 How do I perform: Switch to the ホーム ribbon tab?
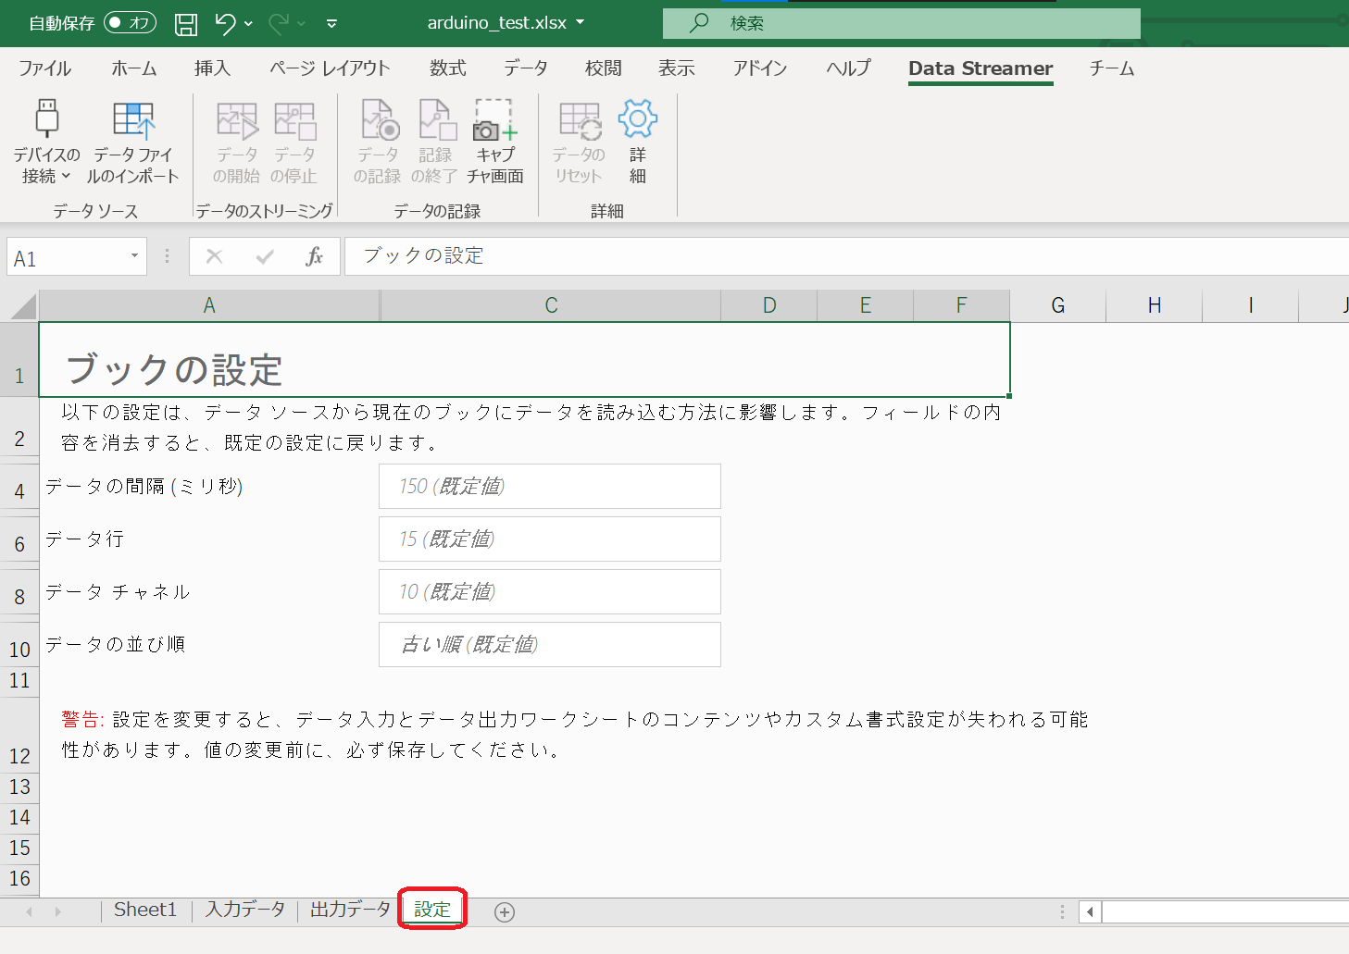click(132, 68)
